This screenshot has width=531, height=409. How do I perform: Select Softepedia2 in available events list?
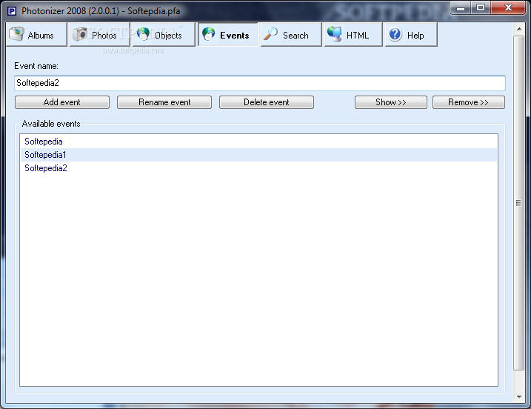coord(258,168)
